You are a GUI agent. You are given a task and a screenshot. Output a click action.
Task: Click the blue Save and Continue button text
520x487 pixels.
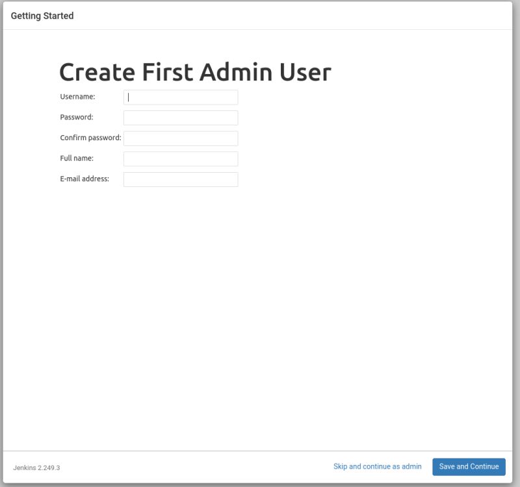pos(469,466)
